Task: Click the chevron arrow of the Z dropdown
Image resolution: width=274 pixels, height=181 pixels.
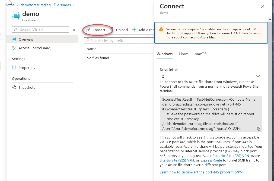Action: coord(258,76)
